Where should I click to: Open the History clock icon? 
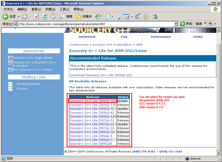pos(98,17)
